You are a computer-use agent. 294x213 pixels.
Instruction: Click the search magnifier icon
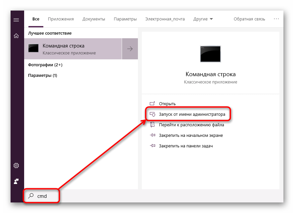tap(31, 196)
